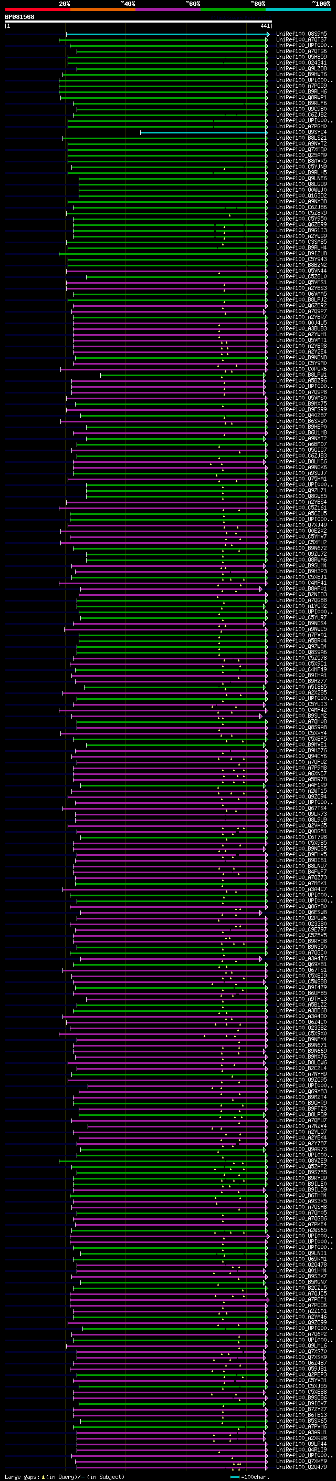The height and width of the screenshot is (1481, 336).
Task: Open hit UniRef100_A7QTG7
Action: [301, 40]
